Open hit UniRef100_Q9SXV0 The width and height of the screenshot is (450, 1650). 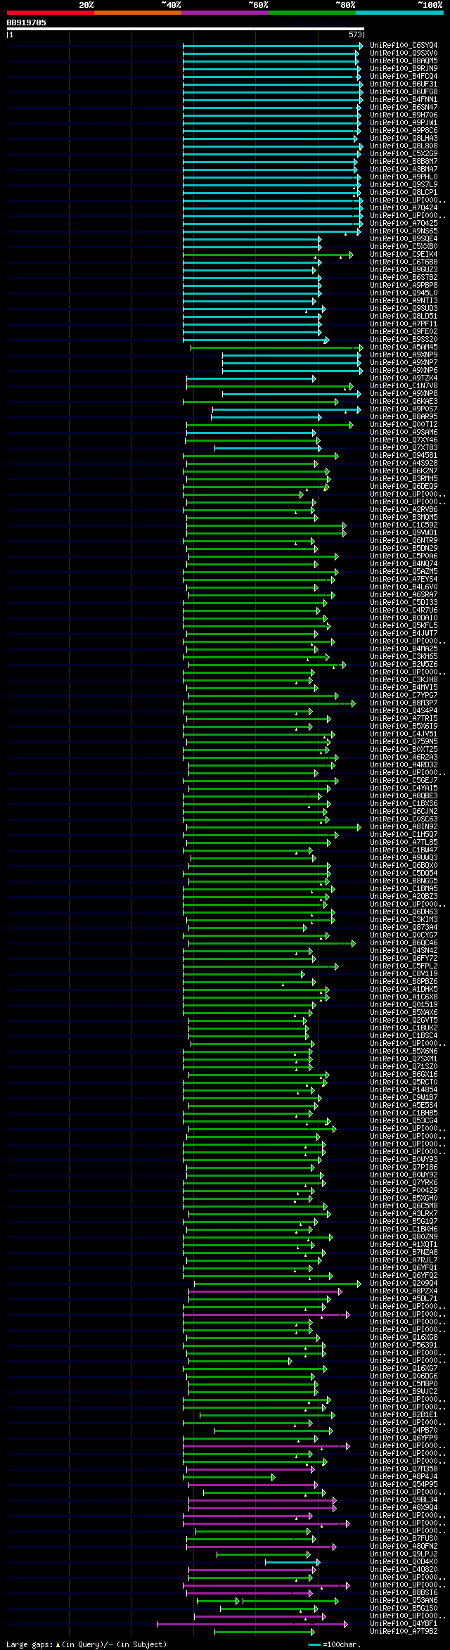(x=404, y=53)
